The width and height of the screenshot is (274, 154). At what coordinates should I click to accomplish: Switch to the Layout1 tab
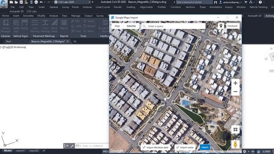(20, 151)
